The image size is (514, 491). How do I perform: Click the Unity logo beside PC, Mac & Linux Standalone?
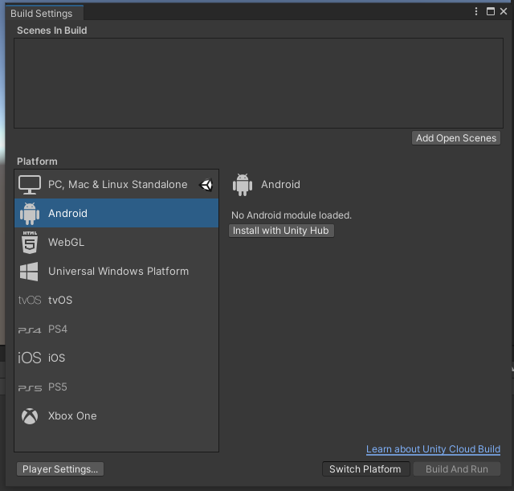pos(206,185)
